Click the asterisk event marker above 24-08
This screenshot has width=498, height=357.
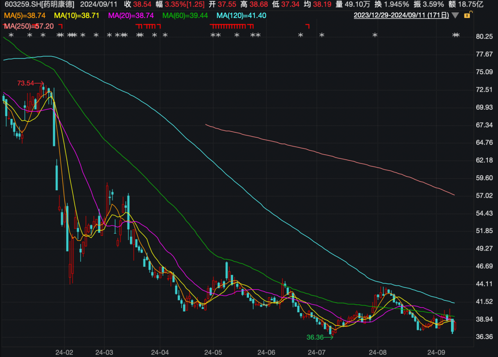click(375, 35)
